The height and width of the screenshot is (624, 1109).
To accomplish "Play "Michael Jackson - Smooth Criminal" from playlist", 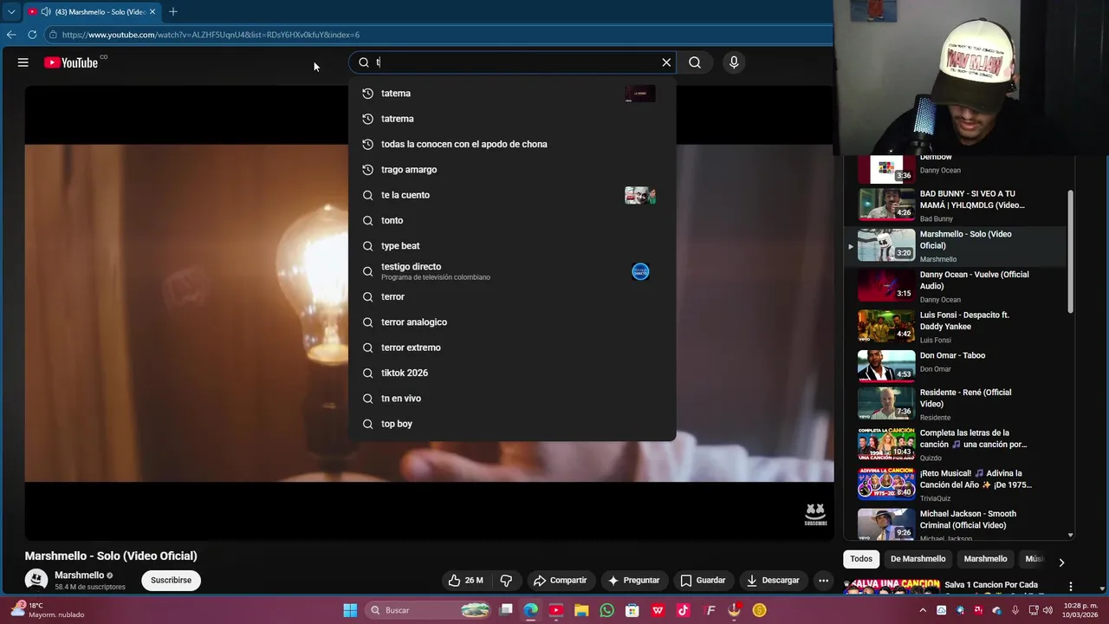I will 957,525.
